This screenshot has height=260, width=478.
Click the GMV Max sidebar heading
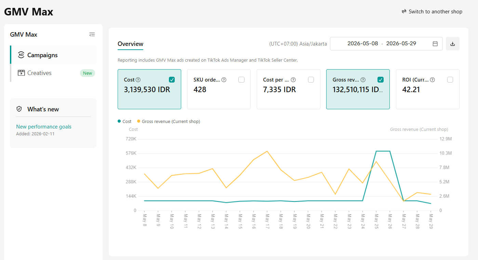[24, 35]
